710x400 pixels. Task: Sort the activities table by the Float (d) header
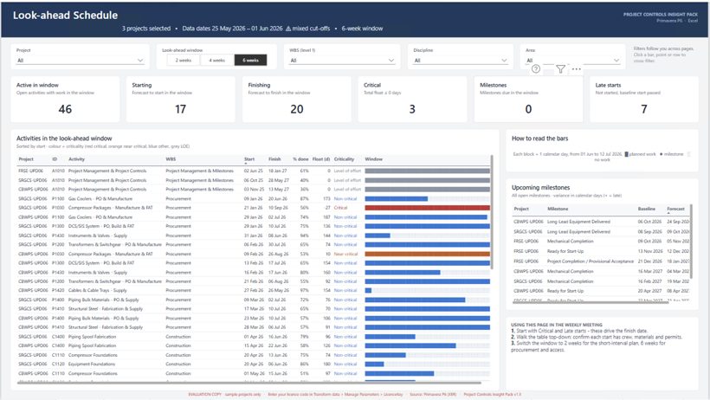321,159
